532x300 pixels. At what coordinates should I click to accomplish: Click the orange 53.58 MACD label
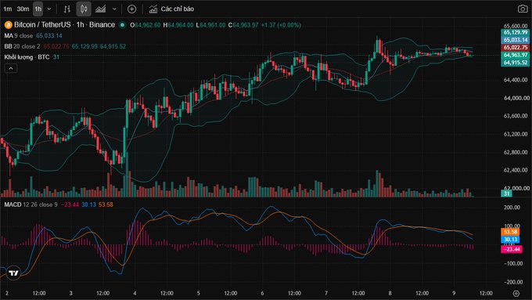click(510, 232)
